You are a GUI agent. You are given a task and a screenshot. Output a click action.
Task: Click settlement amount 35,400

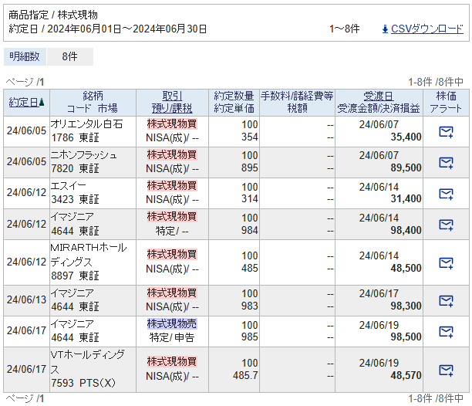pos(406,137)
